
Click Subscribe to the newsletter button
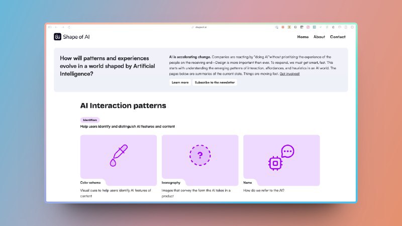click(x=215, y=82)
